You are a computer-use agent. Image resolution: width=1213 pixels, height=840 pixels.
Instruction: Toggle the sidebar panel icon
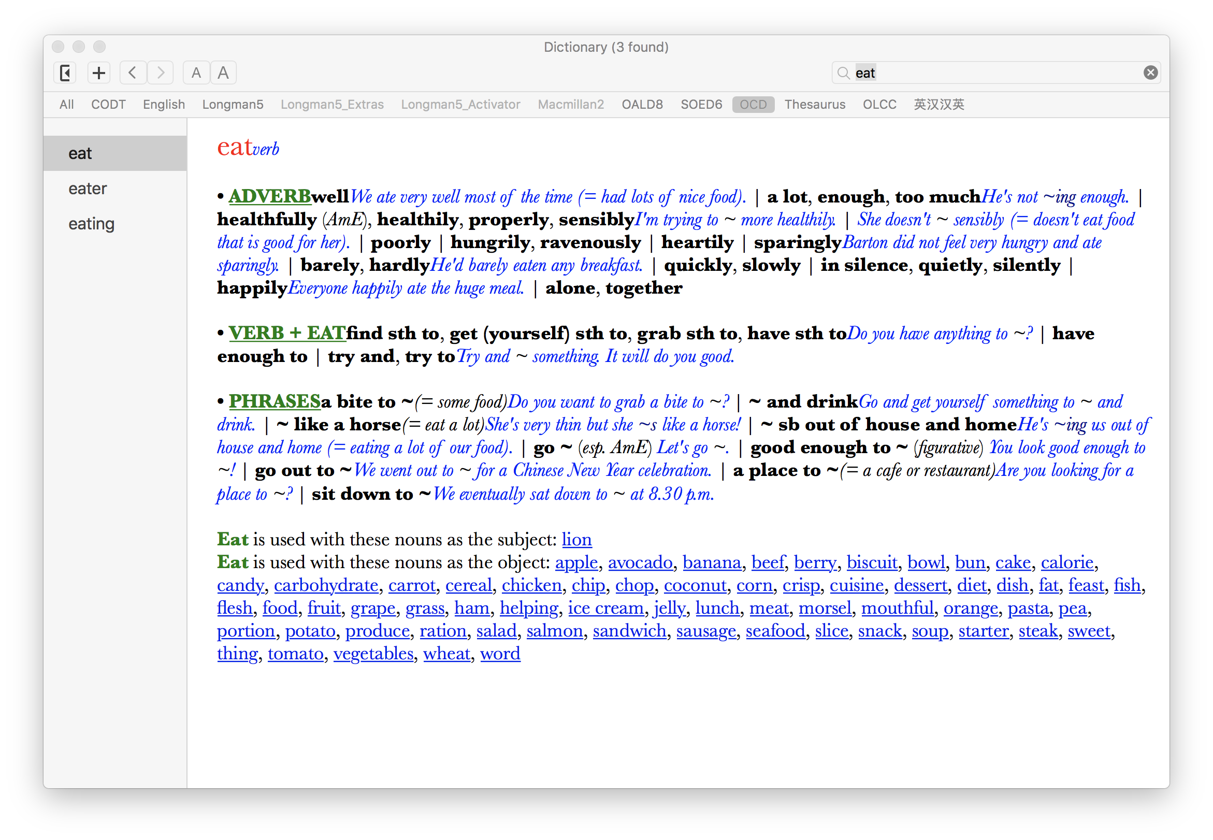[64, 73]
